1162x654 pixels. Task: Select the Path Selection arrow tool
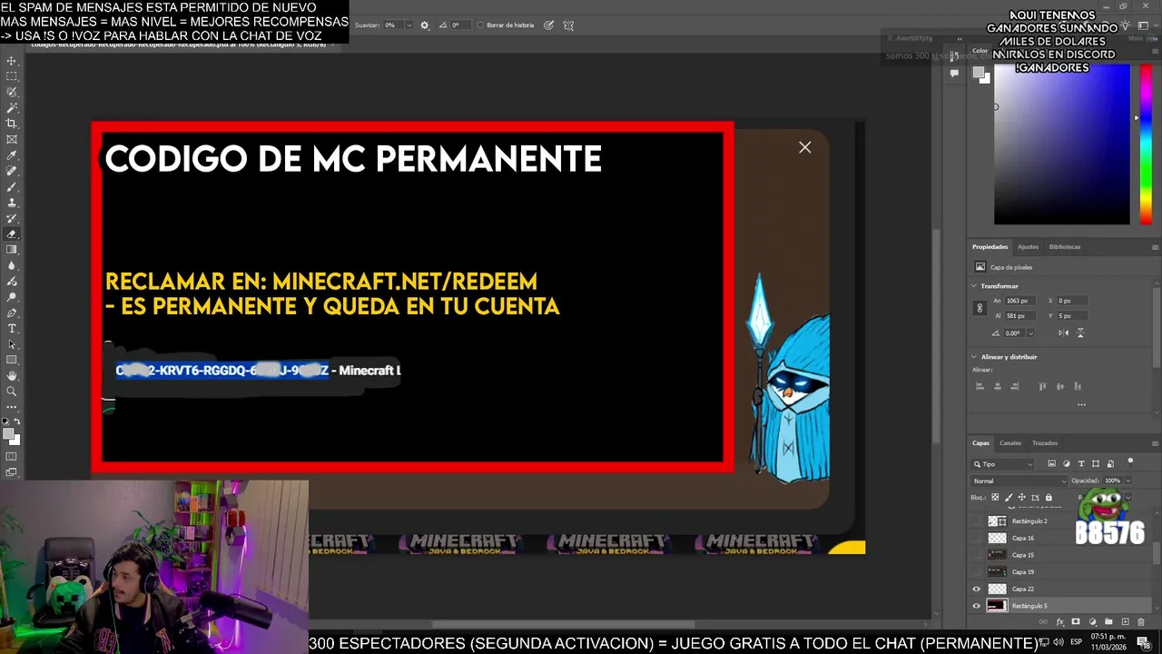click(x=12, y=344)
